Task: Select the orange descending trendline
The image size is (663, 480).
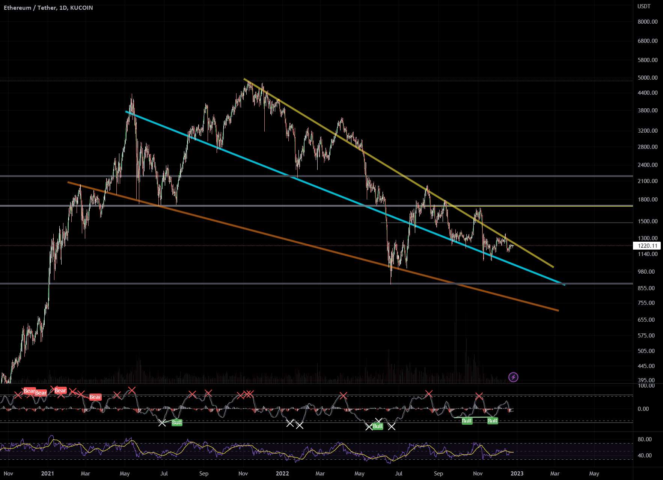Action: pyautogui.click(x=313, y=246)
